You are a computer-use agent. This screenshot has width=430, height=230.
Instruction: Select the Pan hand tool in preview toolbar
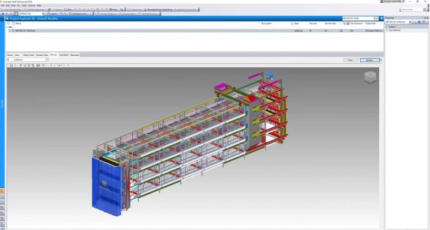[x=21, y=66]
